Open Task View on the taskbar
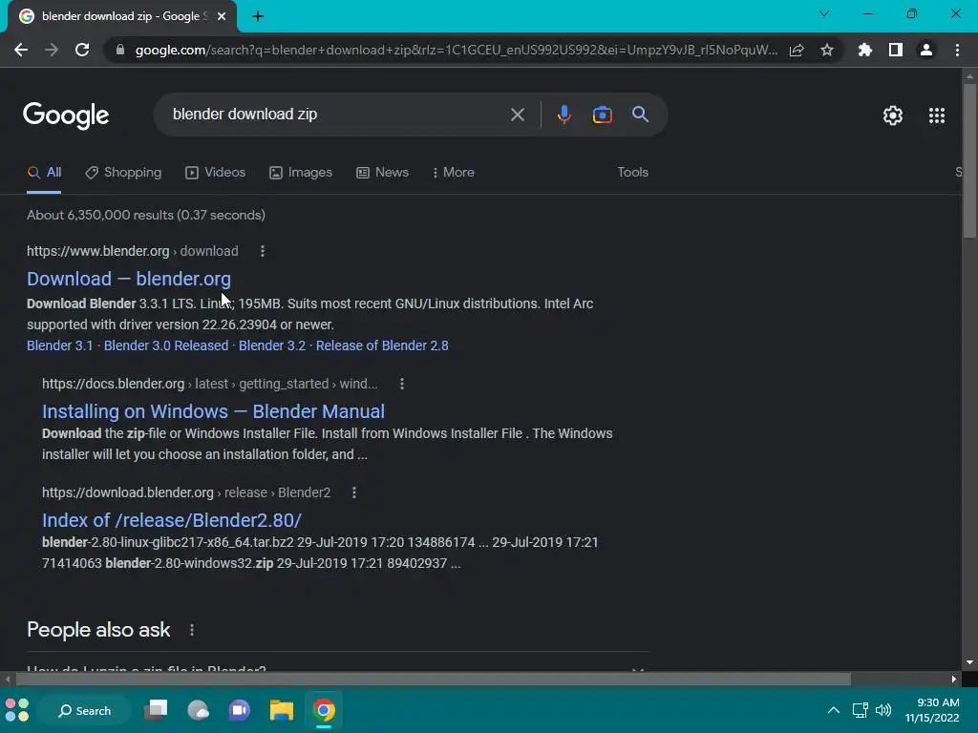The height and width of the screenshot is (733, 978). click(156, 710)
